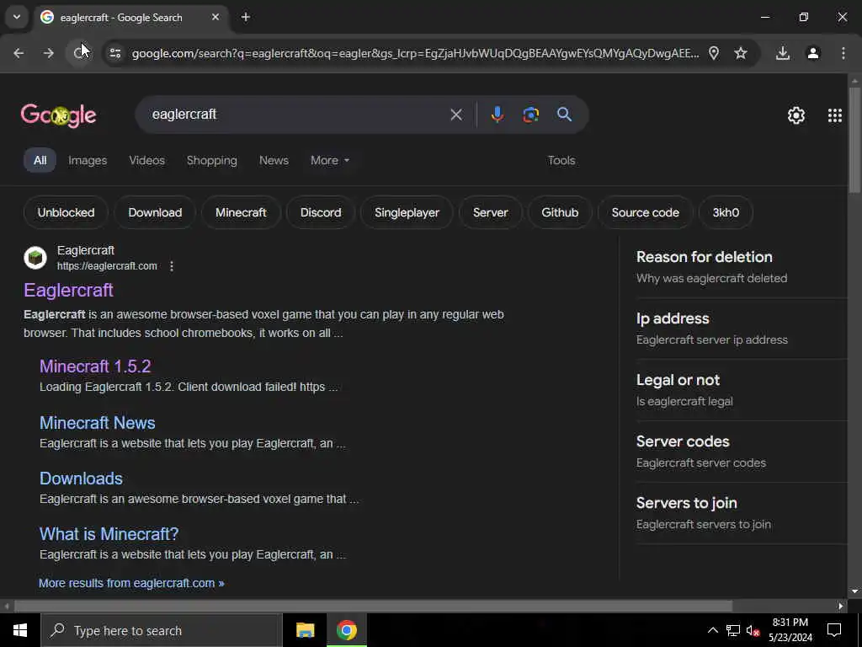Filter by the Discord chip
This screenshot has height=647, width=862.
[x=321, y=212]
